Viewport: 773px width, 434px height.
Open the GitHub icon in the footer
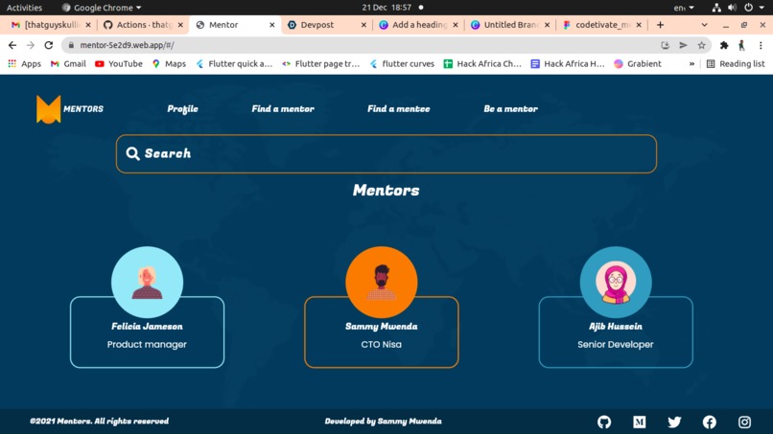click(604, 422)
